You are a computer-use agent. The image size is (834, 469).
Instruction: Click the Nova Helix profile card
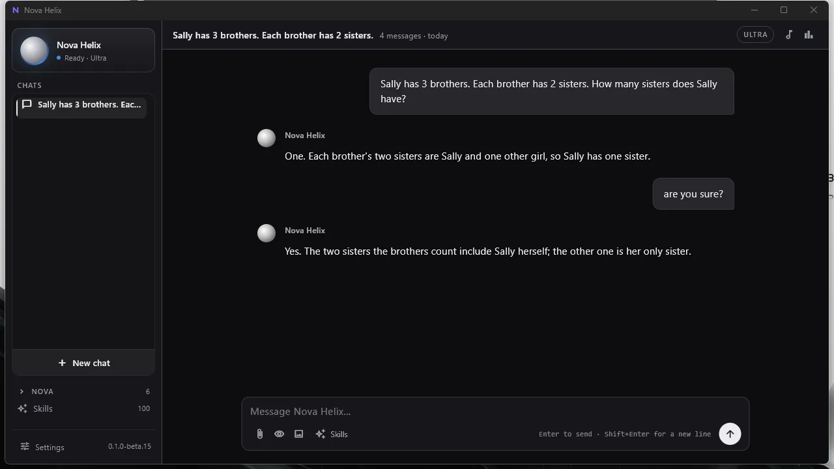(x=83, y=50)
